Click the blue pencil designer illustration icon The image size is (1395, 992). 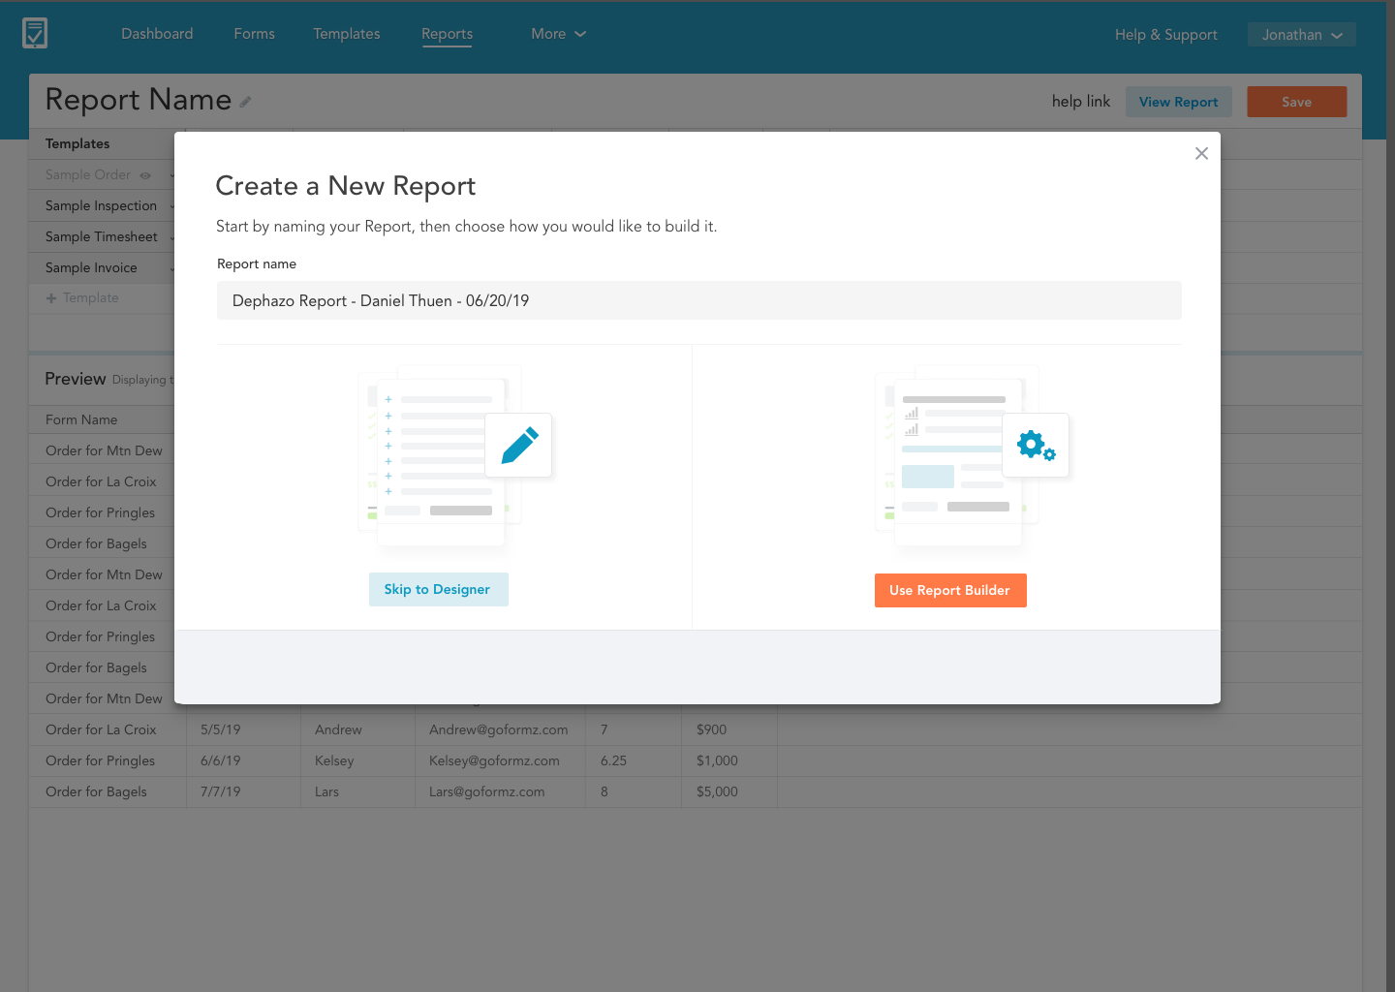click(519, 446)
